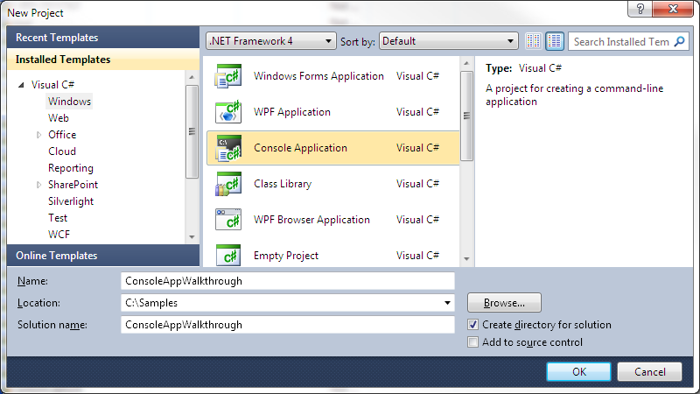
Task: Collapse the Visual C# tree node
Action: (21, 85)
